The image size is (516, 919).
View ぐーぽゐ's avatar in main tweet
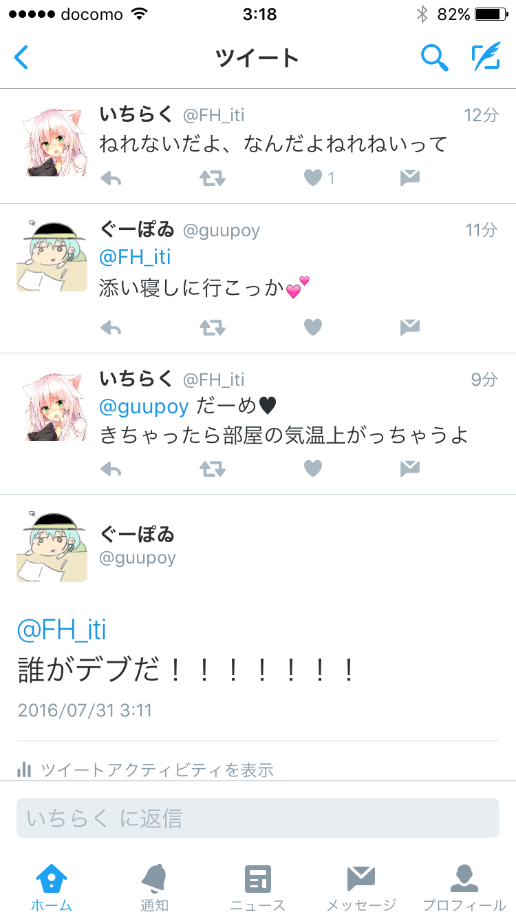point(52,546)
